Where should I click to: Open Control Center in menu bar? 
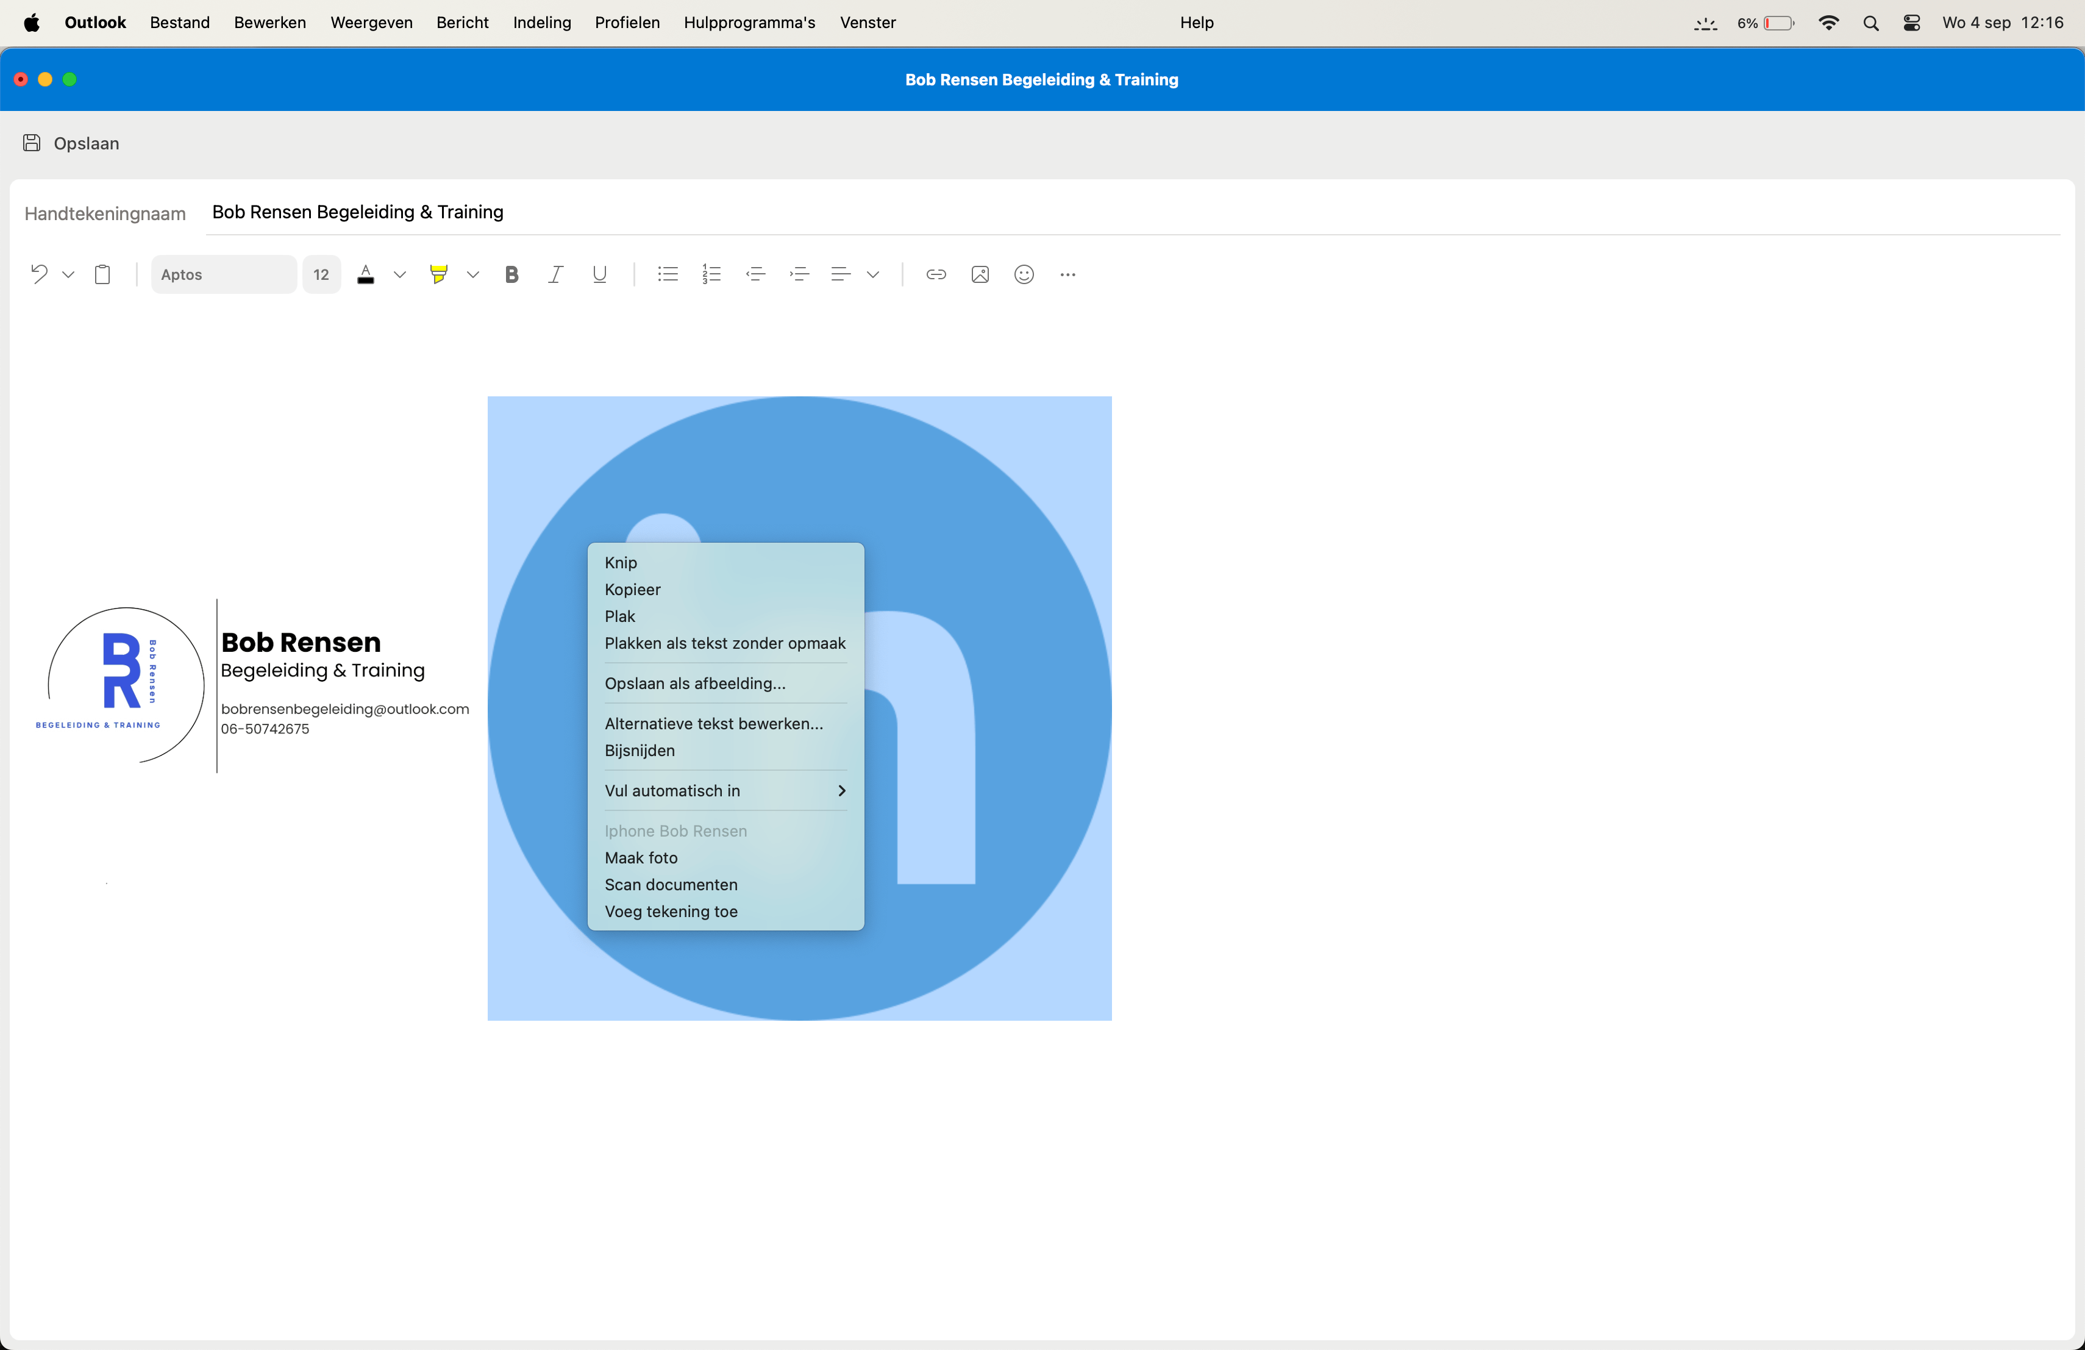pos(1912,23)
